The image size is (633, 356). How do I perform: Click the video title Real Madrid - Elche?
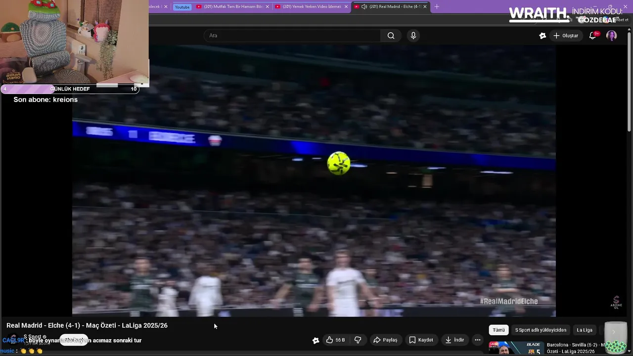pos(87,325)
